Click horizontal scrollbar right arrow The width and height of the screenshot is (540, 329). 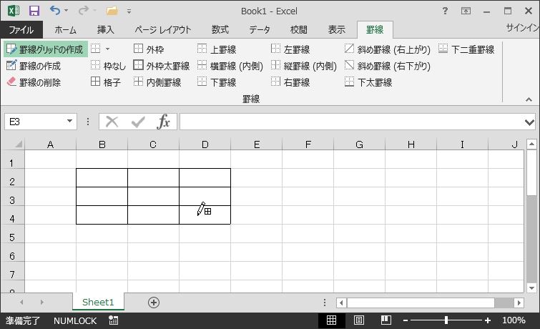[x=519, y=303]
